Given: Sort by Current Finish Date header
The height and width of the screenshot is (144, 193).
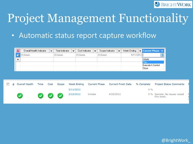Looking at the screenshot, I should [x=120, y=84].
